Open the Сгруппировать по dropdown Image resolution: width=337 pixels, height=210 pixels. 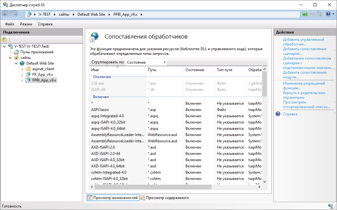146,62
